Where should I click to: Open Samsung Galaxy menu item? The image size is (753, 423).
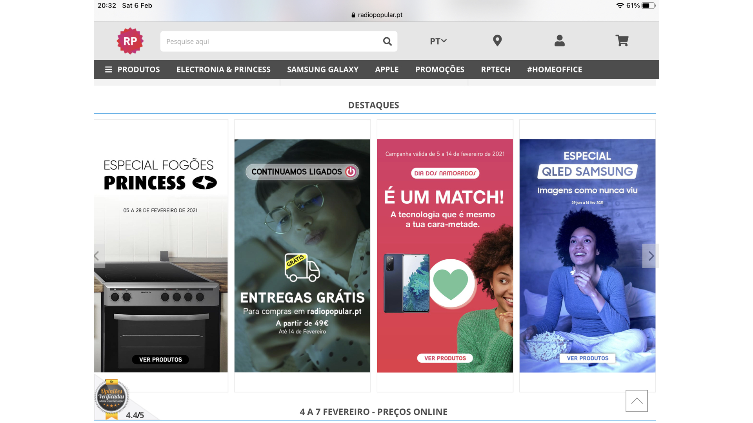(323, 69)
